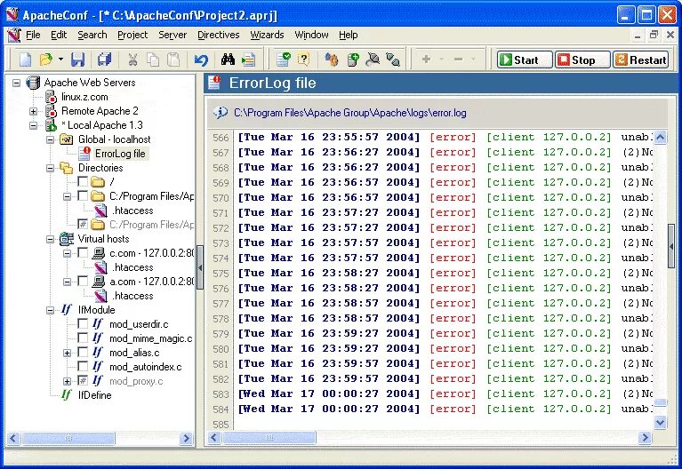Open the File menu

(x=33, y=35)
